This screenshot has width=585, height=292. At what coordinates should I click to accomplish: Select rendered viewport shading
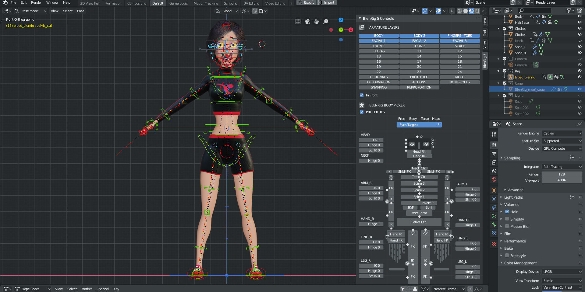(477, 11)
